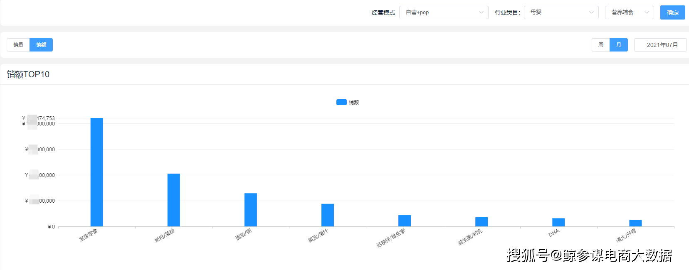Screen dimensions: 689x270
Task: Click the chevron arrow in 母婴 dropdown
Action: [591, 12]
